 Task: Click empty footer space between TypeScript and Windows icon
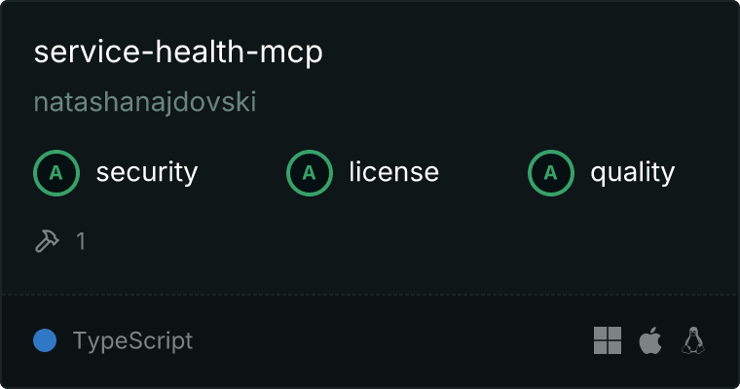point(391,340)
